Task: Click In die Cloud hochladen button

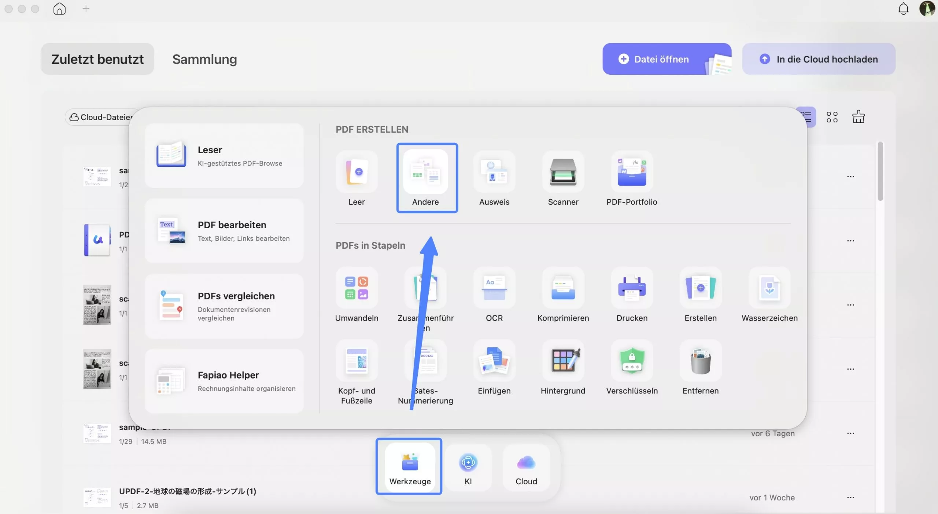Action: (x=819, y=59)
